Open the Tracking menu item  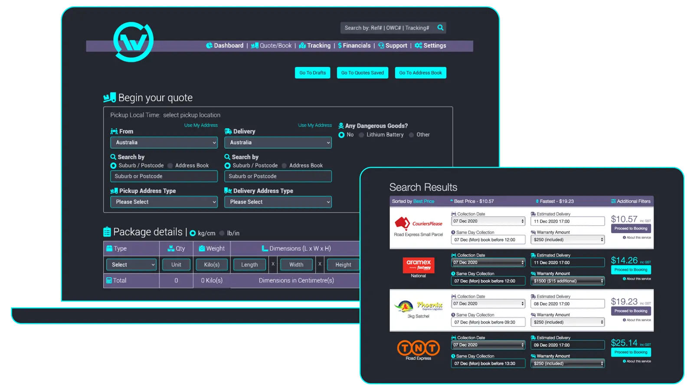(315, 45)
